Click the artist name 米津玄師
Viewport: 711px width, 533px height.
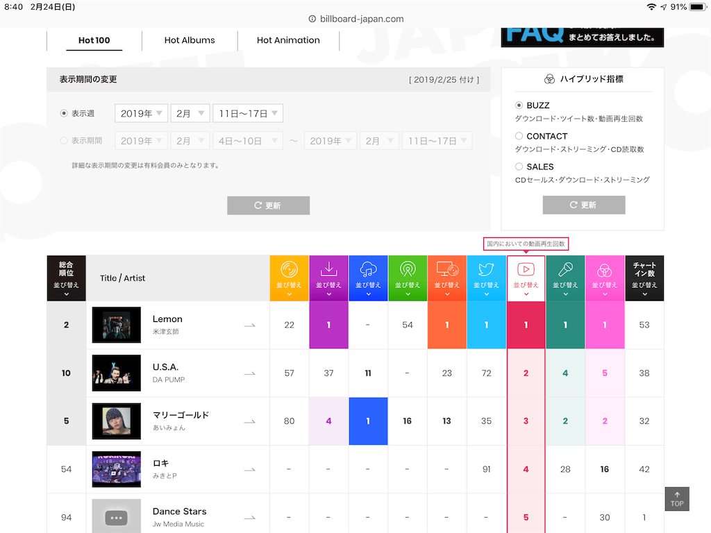165,332
